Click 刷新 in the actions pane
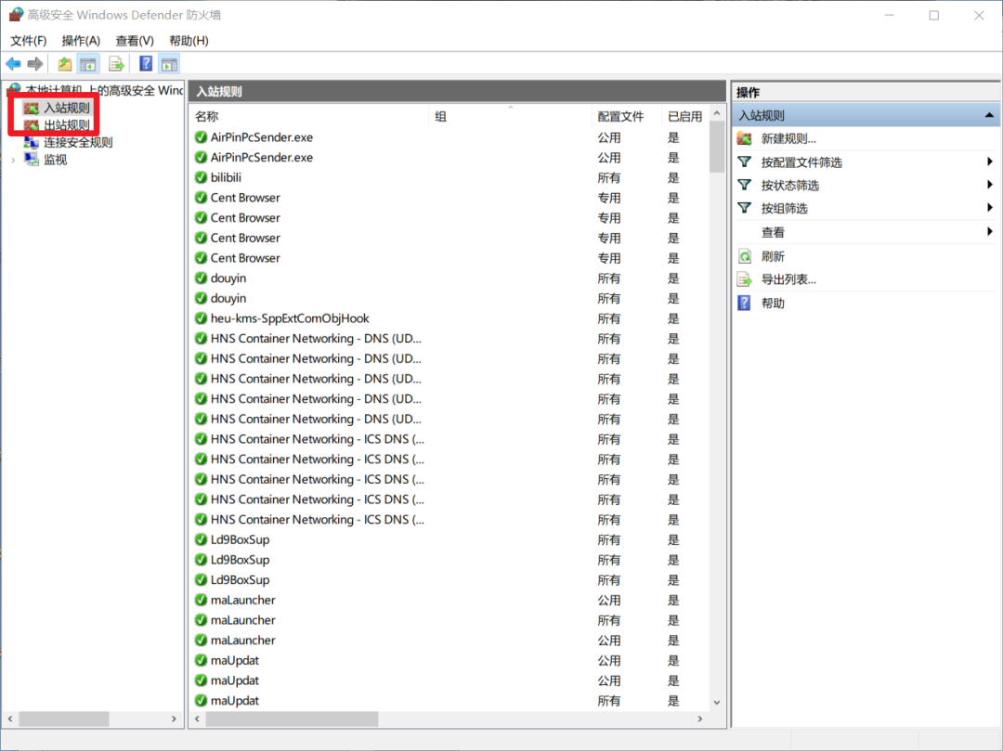1003x751 pixels. click(773, 256)
